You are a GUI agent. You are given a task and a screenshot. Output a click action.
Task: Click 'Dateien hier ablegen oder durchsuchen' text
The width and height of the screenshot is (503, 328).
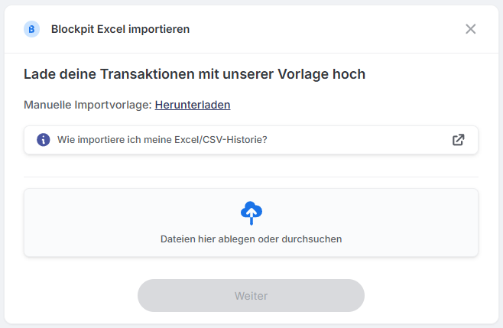pos(251,239)
